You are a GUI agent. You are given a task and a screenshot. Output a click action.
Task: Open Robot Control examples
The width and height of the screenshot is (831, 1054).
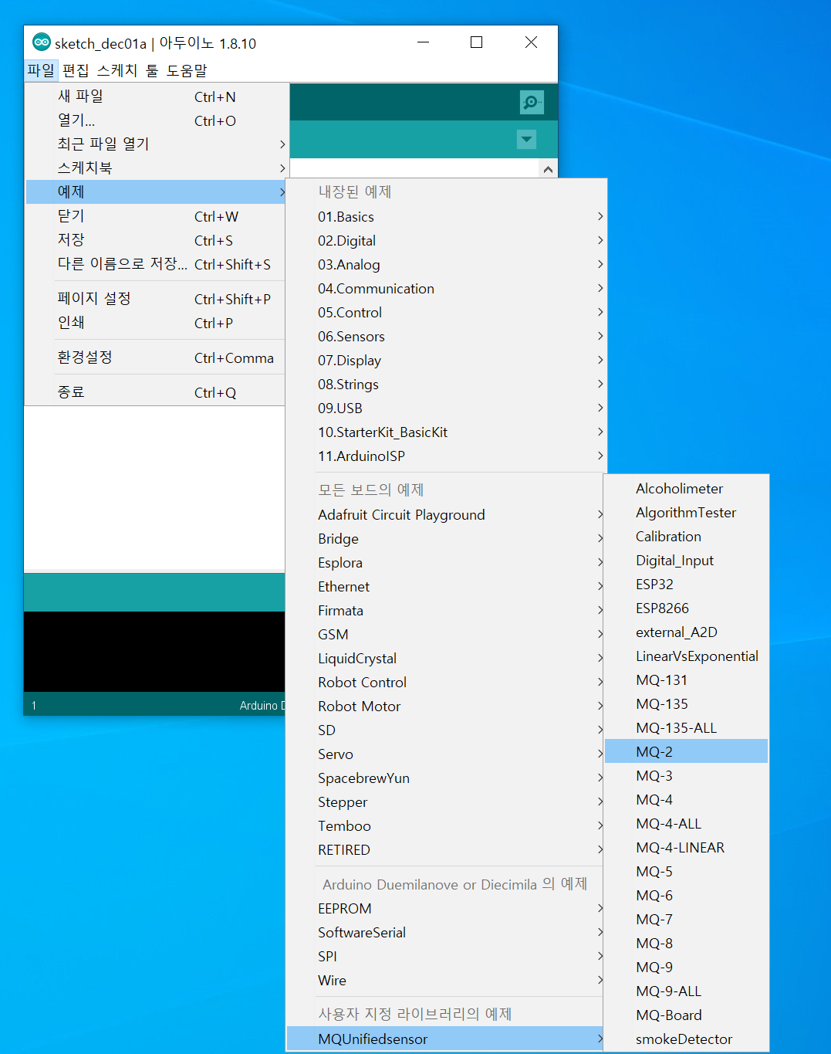point(446,683)
